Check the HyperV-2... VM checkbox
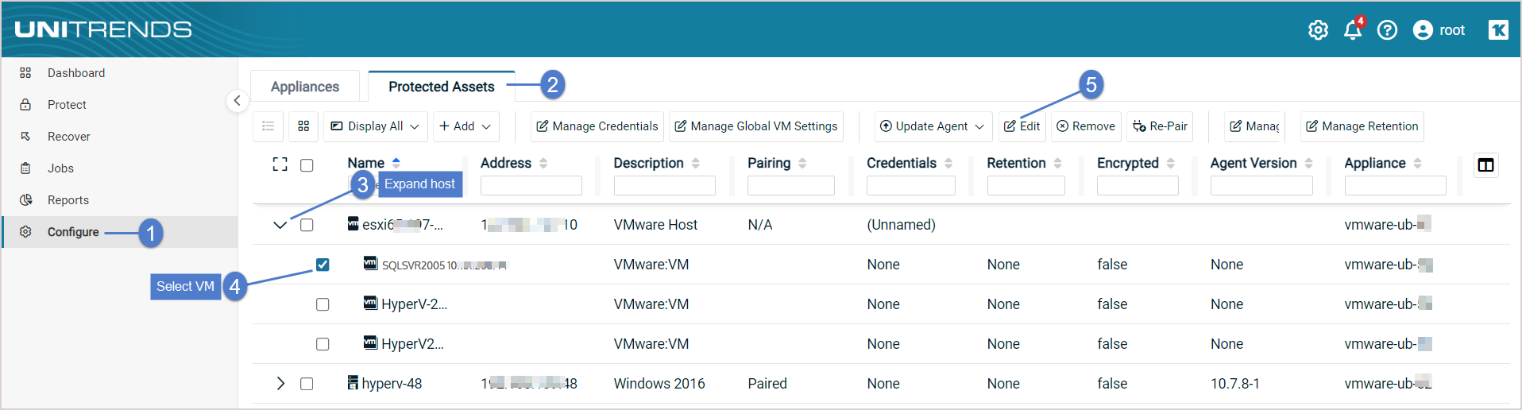The height and width of the screenshot is (410, 1522). (323, 304)
